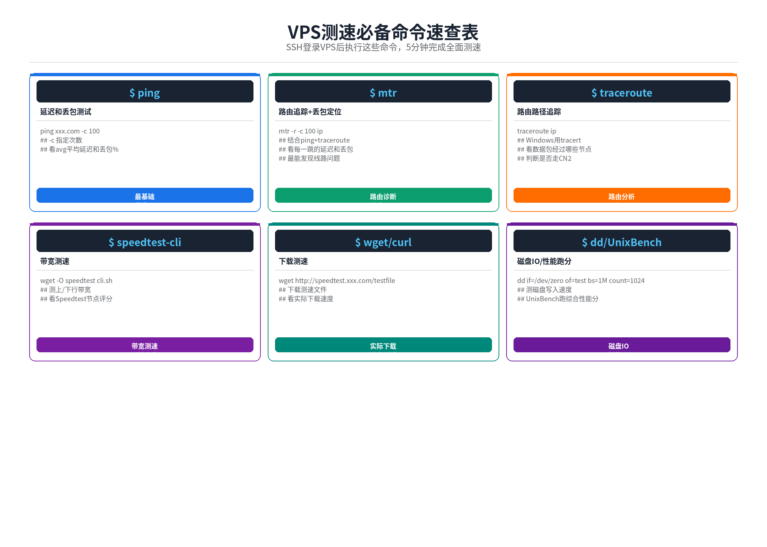
Task: Select the '$ wget/curl' header bar
Action: [383, 241]
